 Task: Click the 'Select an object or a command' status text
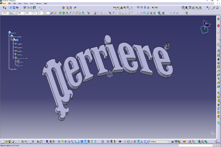10,145
